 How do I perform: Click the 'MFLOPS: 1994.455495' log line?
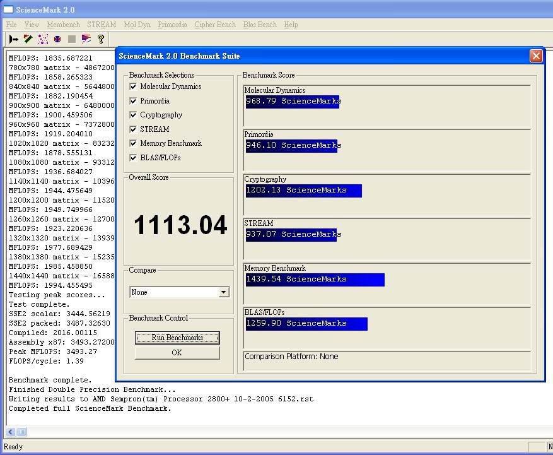click(50, 285)
